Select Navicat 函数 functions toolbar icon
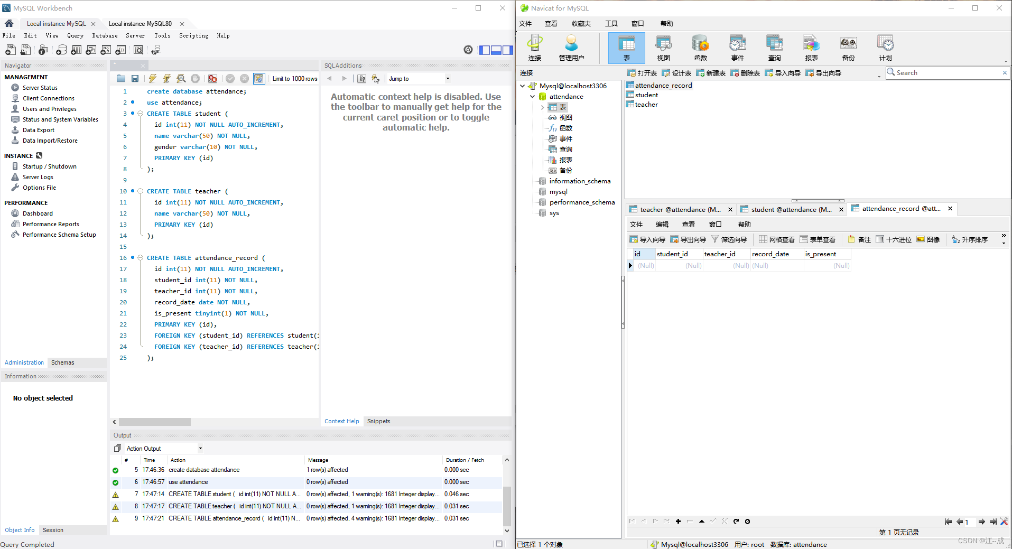The width and height of the screenshot is (1012, 549). (701, 48)
